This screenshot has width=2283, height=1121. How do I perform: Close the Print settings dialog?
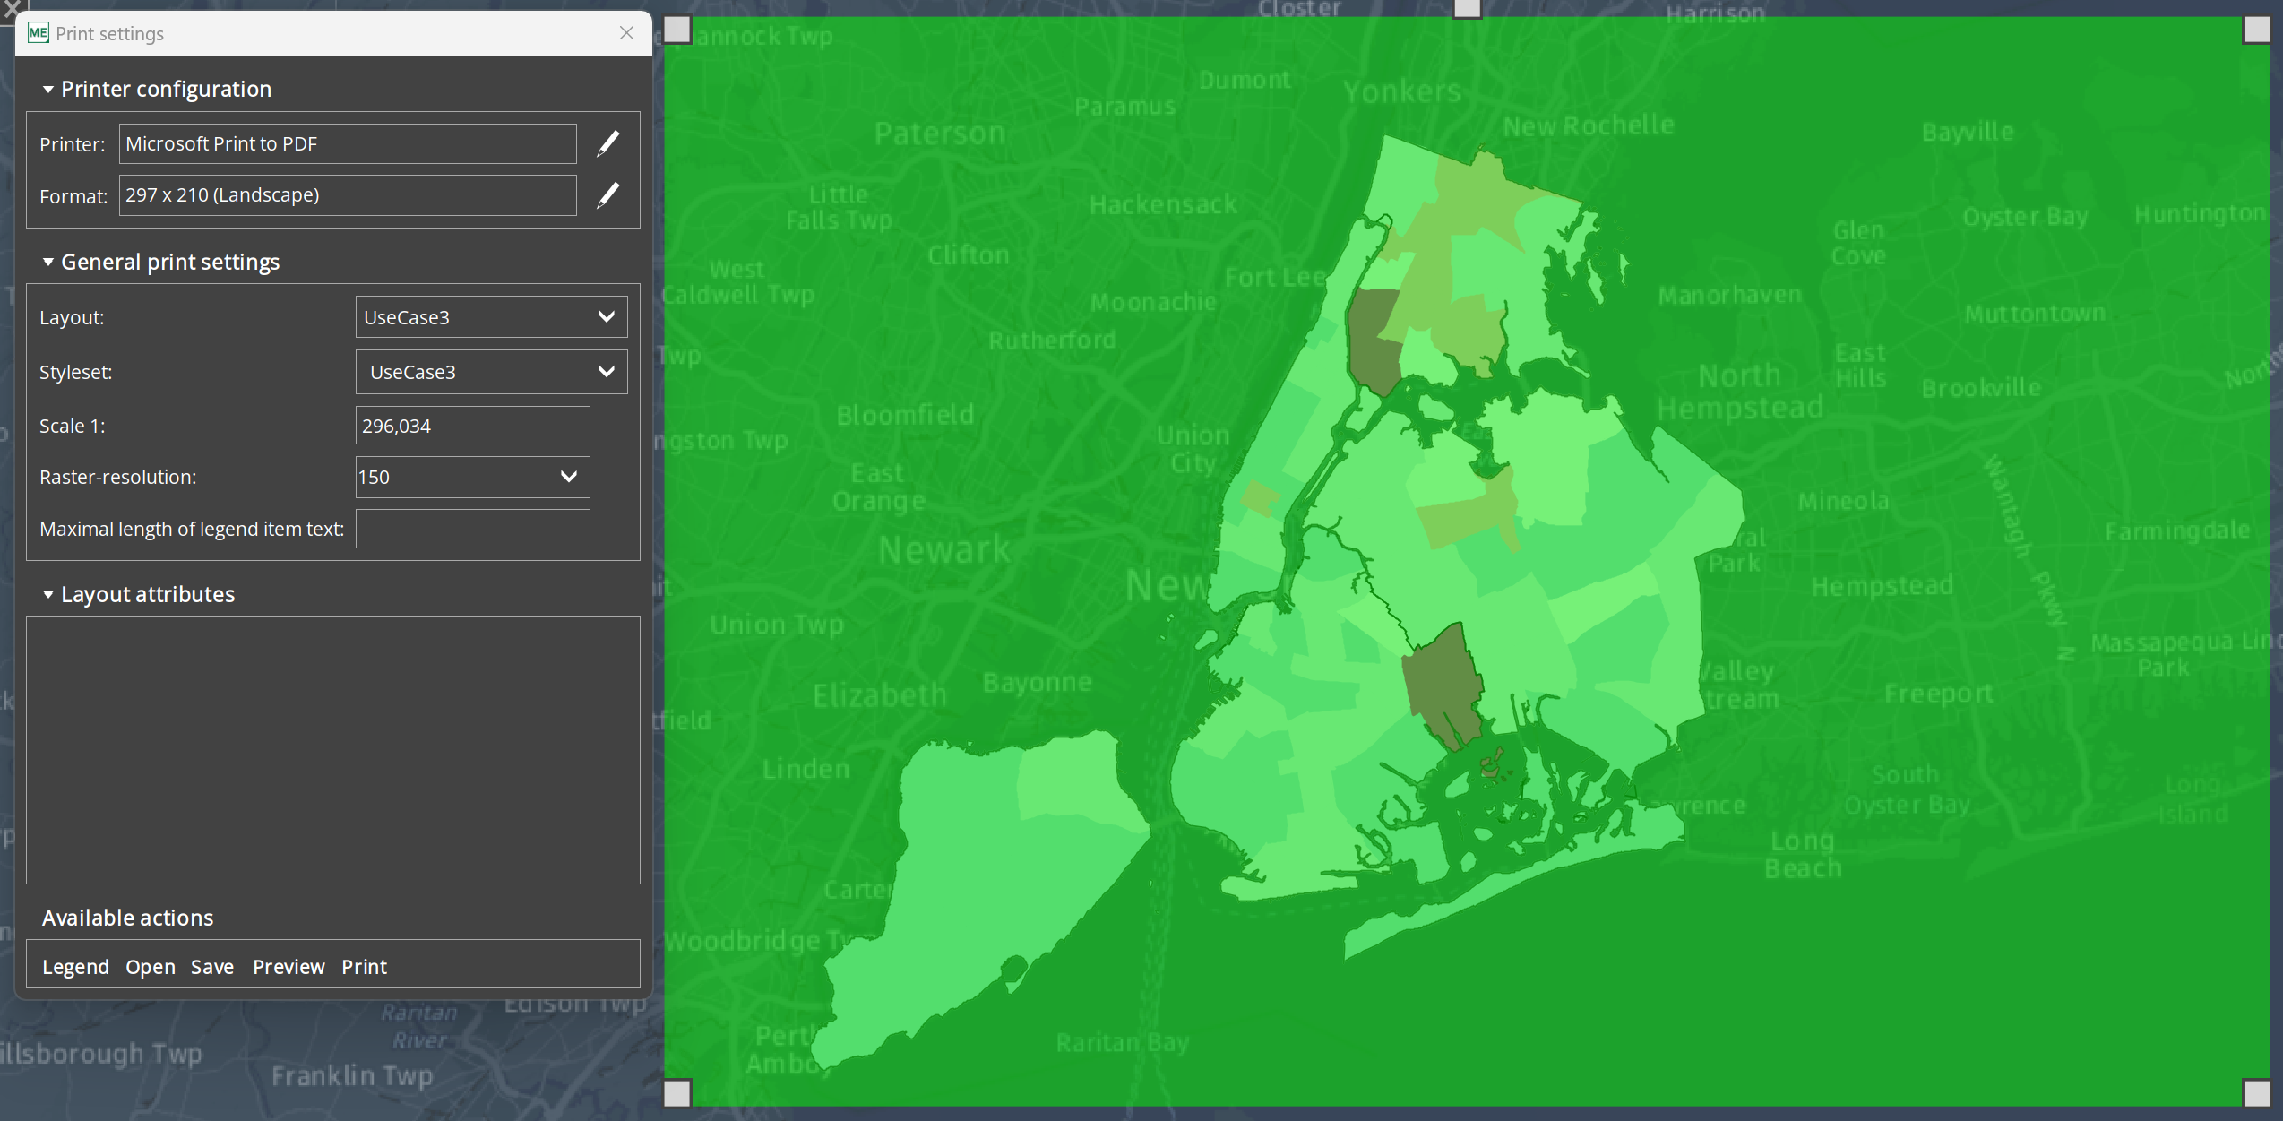coord(626,33)
